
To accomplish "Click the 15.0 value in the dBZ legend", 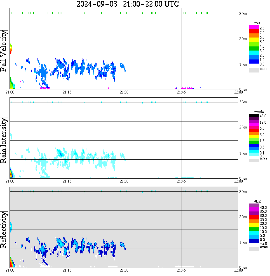I will coord(263,228).
